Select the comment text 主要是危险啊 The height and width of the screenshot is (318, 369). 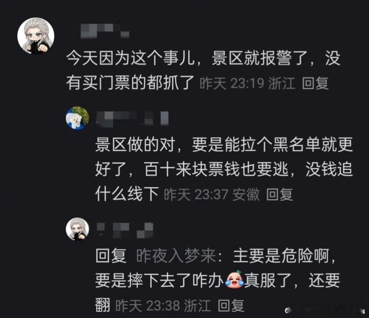[x=281, y=255]
